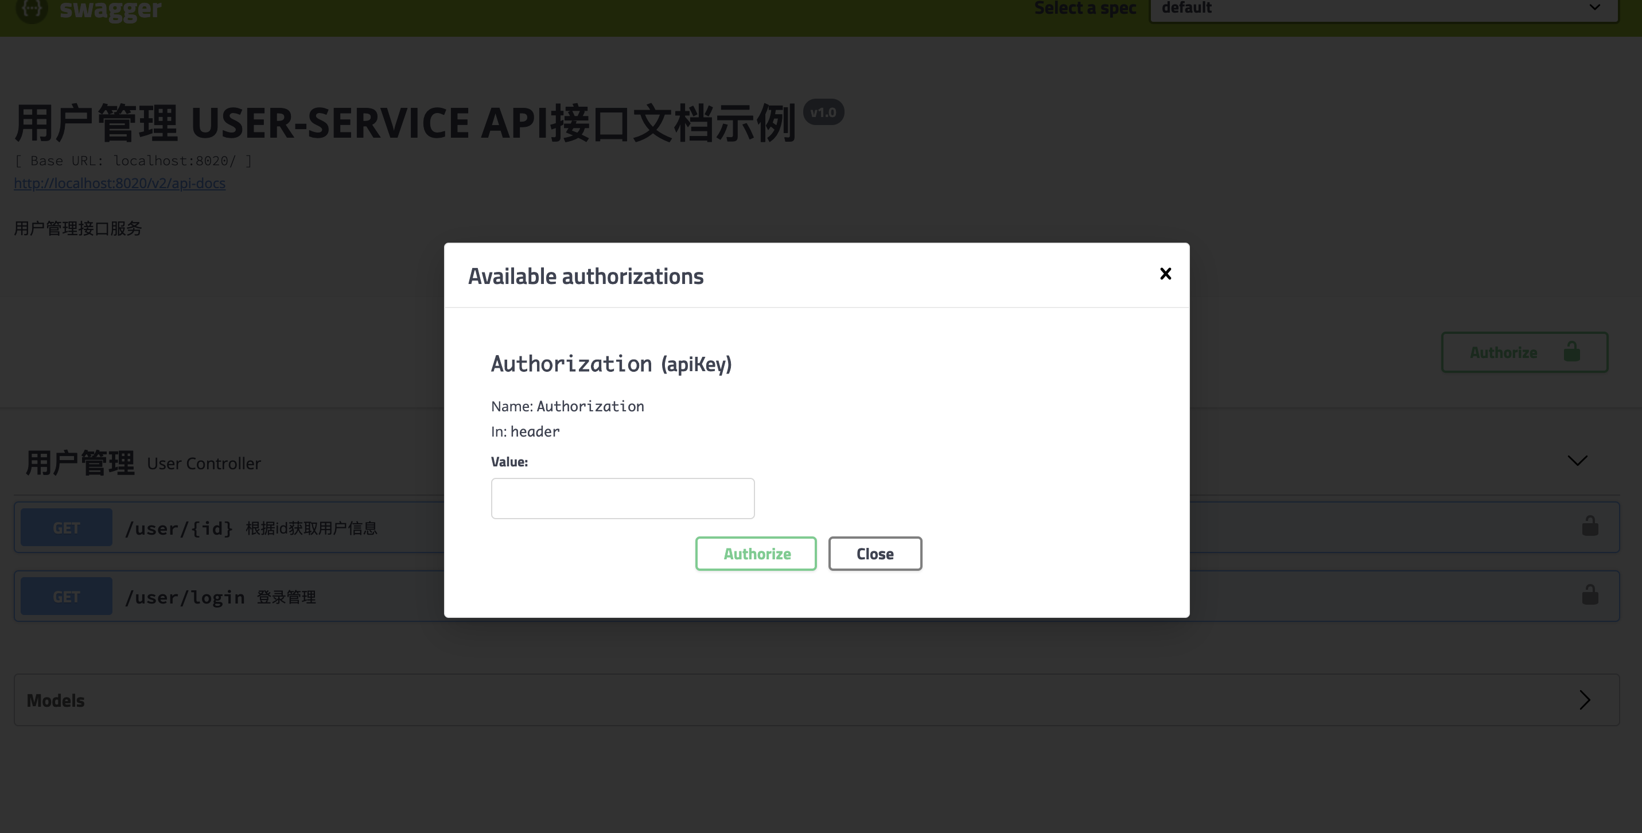1642x833 pixels.
Task: Click the 'Authorization (apiKey)' heading
Action: click(611, 364)
